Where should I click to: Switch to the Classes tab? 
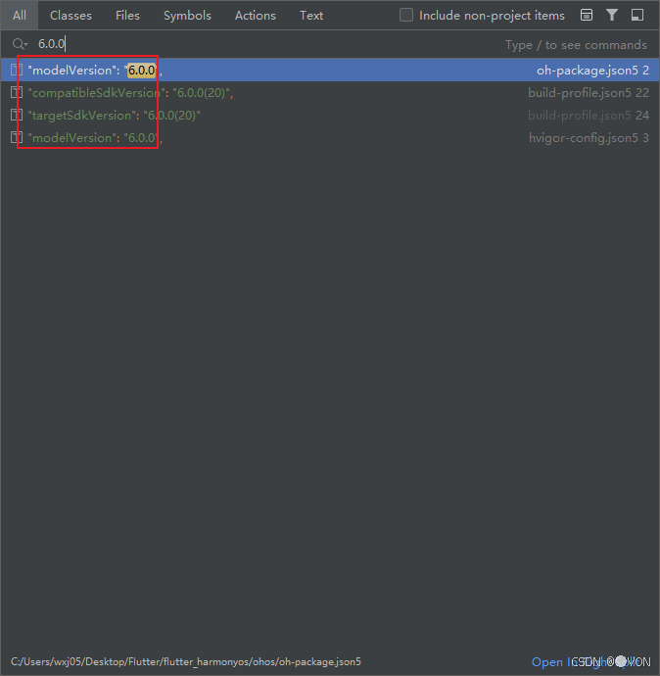tap(71, 16)
